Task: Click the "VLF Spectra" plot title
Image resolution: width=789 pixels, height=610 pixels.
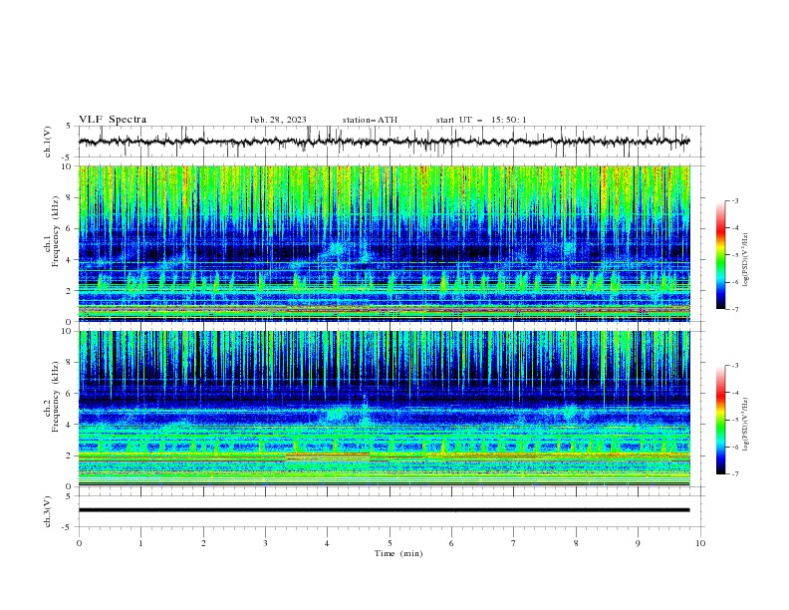Action: click(x=113, y=120)
